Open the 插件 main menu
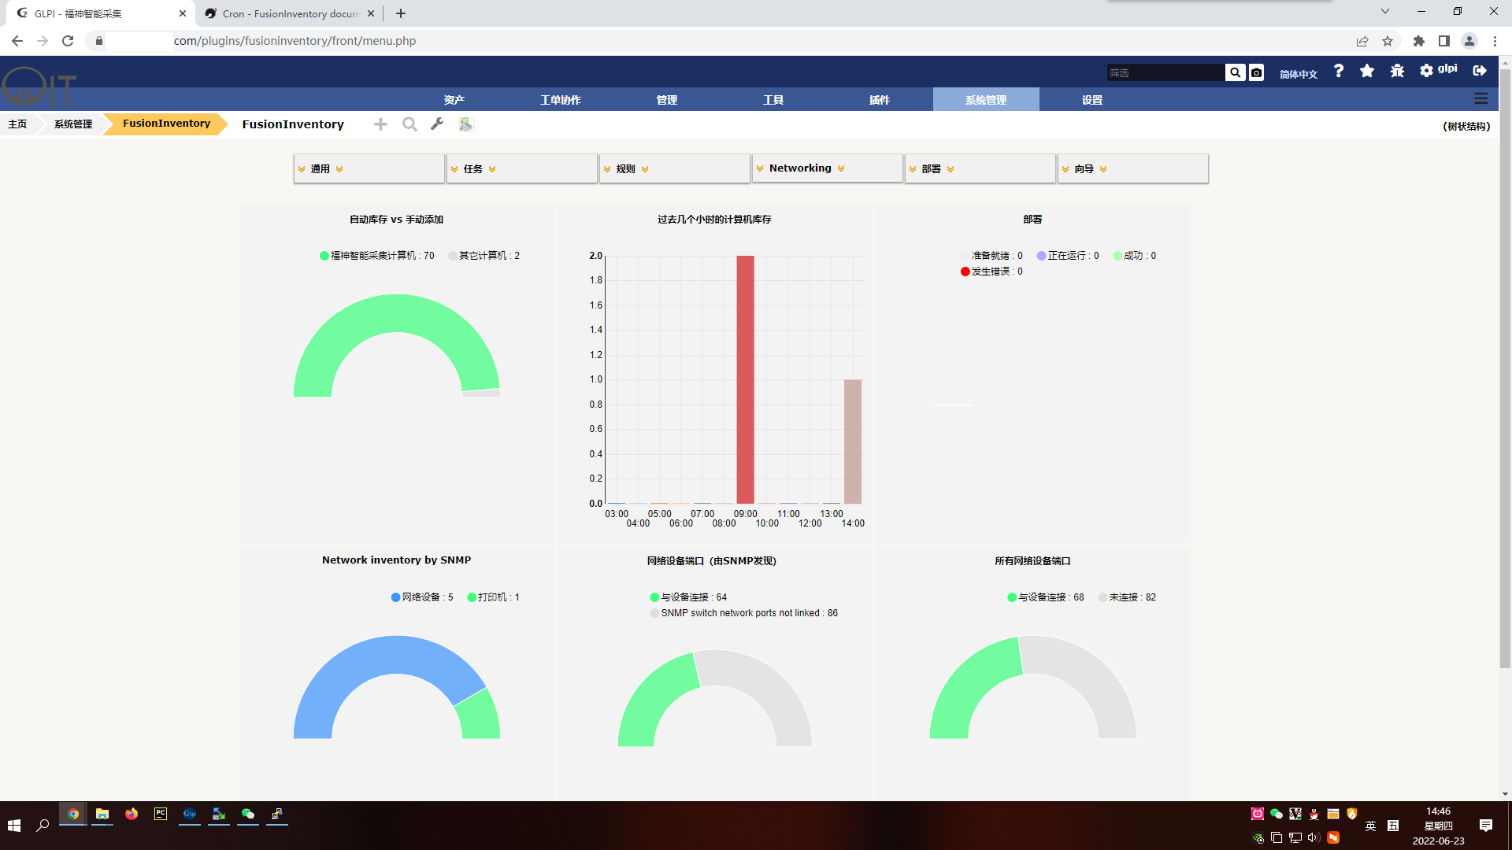The width and height of the screenshot is (1512, 850). pyautogui.click(x=880, y=100)
